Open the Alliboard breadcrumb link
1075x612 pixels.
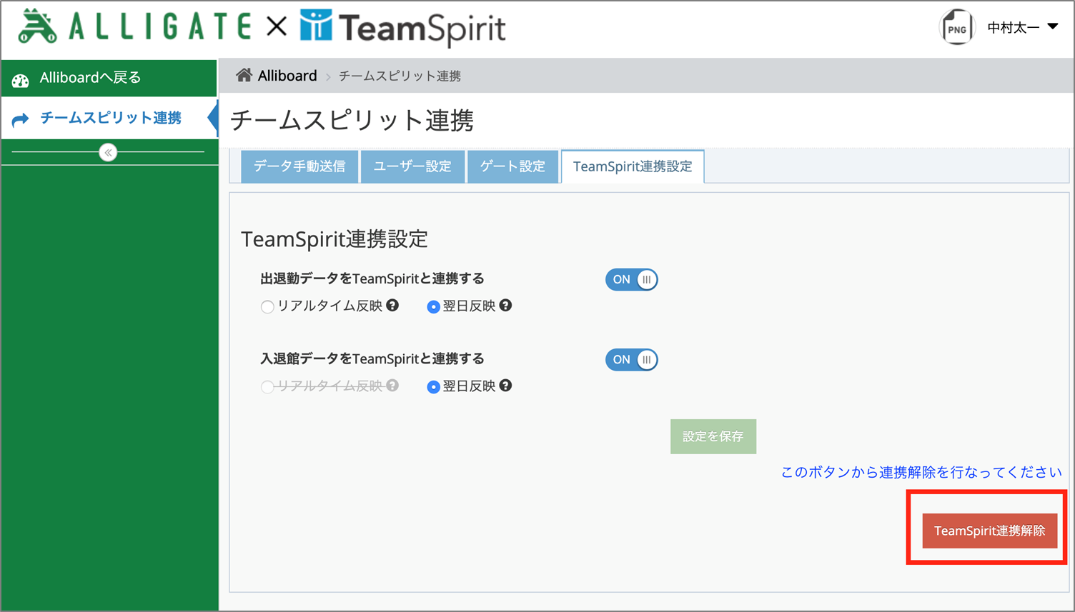pyautogui.click(x=287, y=76)
